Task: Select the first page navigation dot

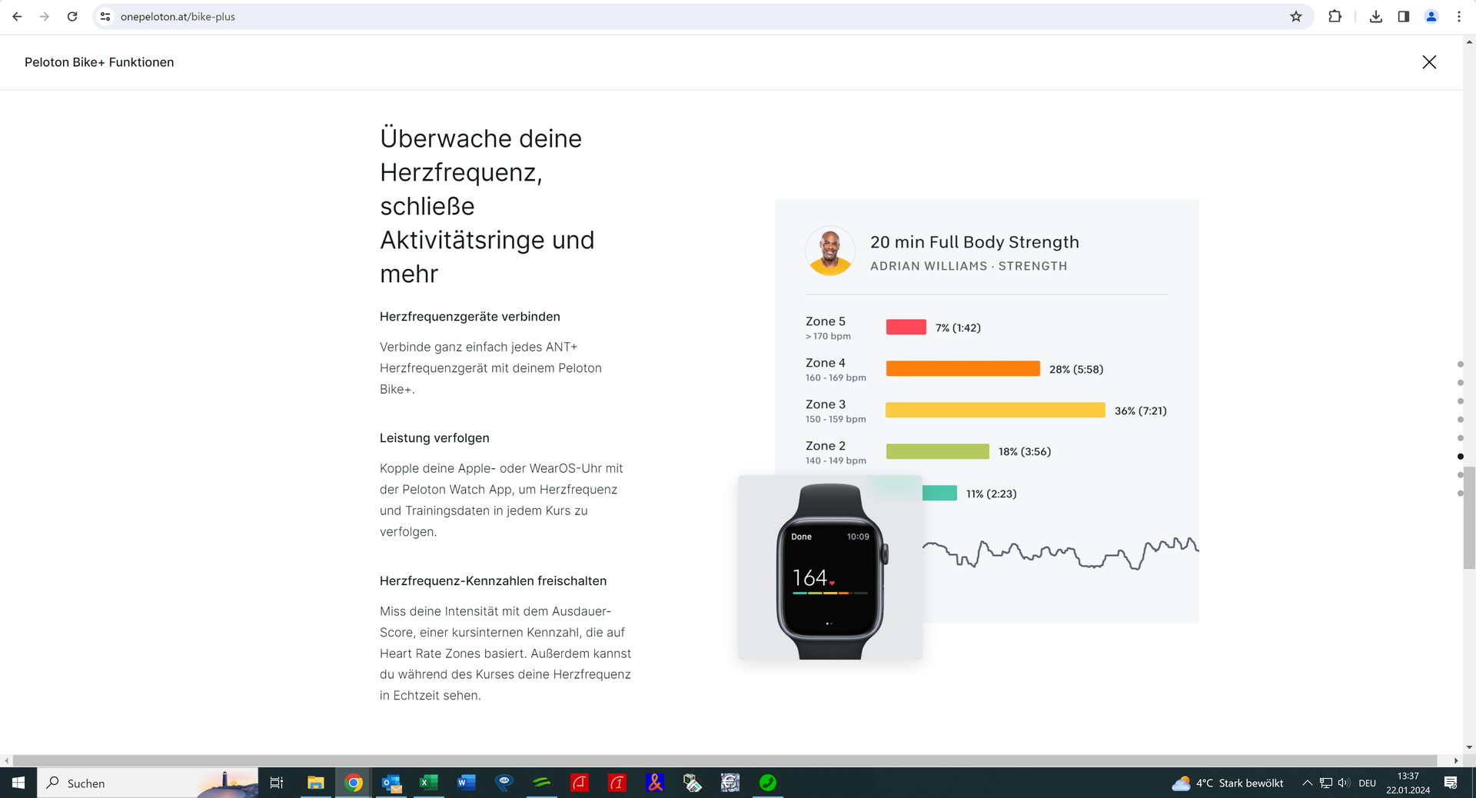Action: click(x=1461, y=364)
